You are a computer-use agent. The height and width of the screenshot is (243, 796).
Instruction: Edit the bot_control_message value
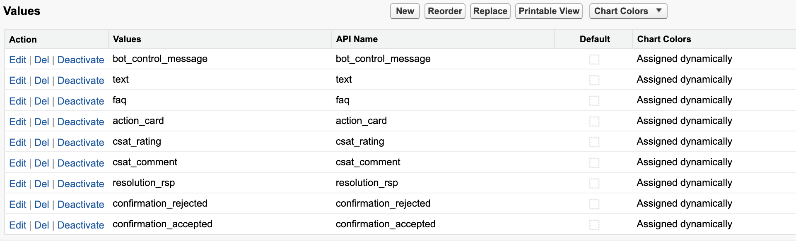[18, 60]
